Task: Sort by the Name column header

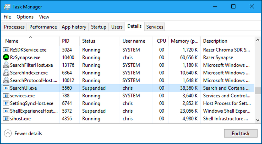Action: point(30,41)
